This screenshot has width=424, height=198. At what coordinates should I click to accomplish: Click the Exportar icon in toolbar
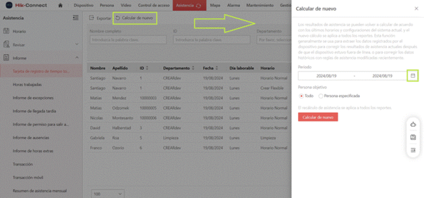click(x=92, y=18)
